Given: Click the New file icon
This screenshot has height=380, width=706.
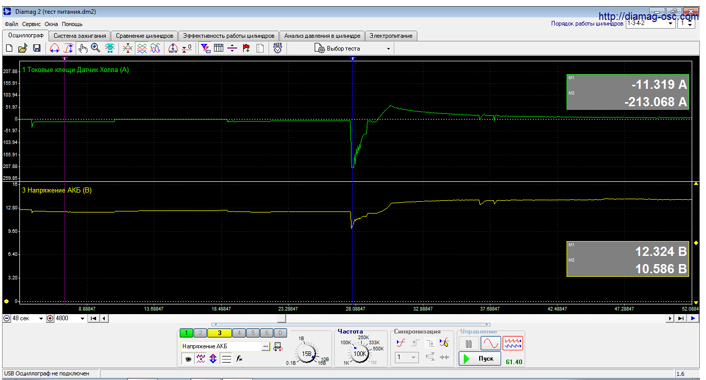Looking at the screenshot, I should point(9,48).
